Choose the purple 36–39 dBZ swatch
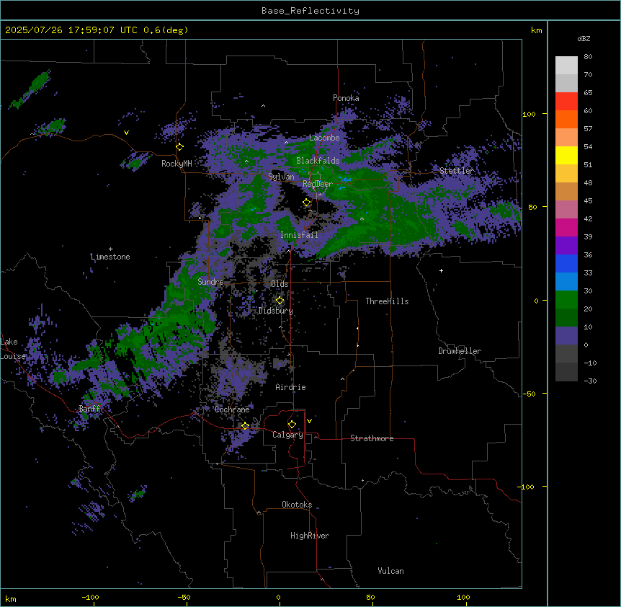 coord(566,246)
